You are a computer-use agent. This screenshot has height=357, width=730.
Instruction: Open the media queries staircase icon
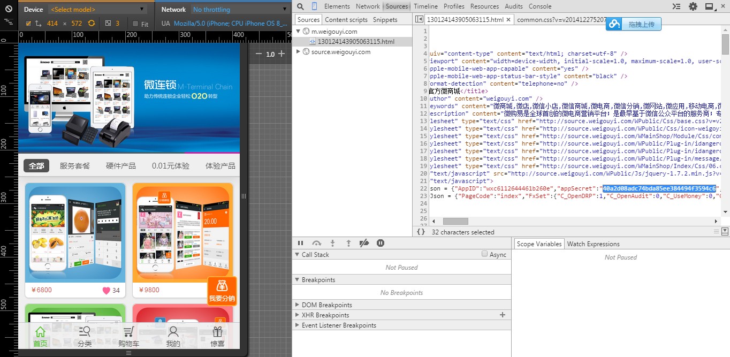coord(9,22)
